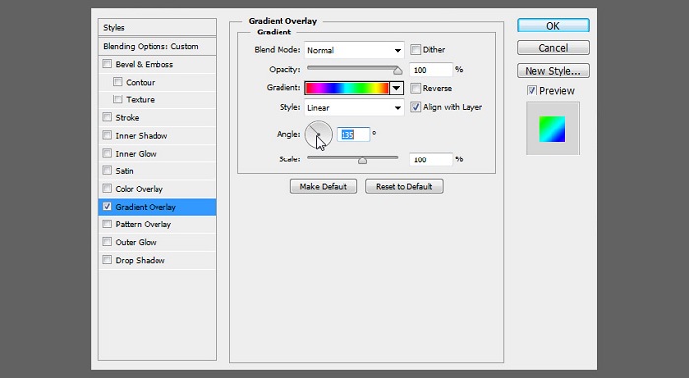Click the Opacity slider handle
The width and height of the screenshot is (689, 378).
(x=398, y=70)
